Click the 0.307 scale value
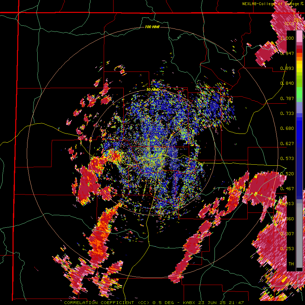 (x=287, y=233)
